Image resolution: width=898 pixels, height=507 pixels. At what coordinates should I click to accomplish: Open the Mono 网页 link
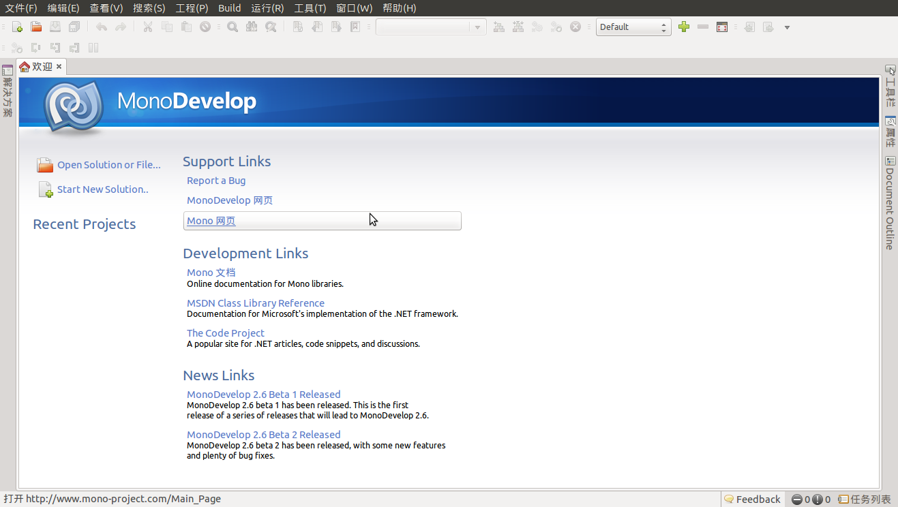click(x=211, y=221)
